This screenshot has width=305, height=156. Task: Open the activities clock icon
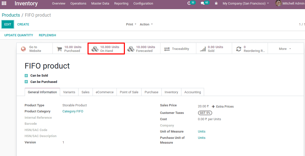pyautogui.click(x=189, y=3)
